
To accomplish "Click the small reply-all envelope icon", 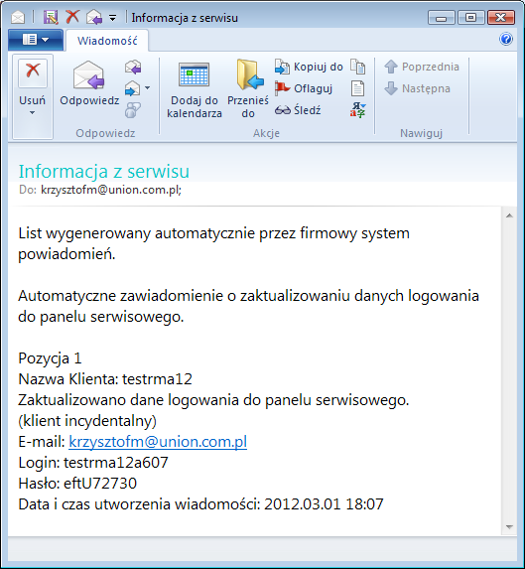I will [133, 68].
